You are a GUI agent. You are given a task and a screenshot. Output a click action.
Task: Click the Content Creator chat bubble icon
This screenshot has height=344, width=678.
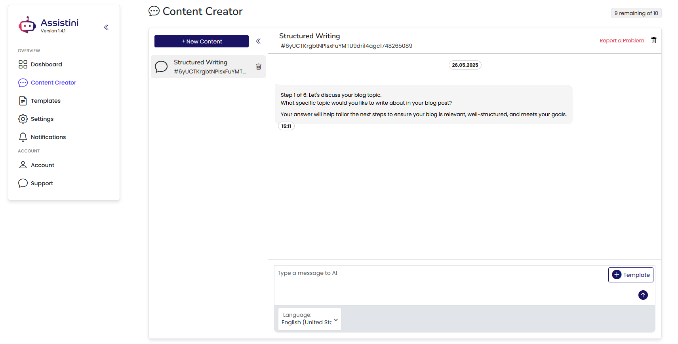[x=23, y=83]
